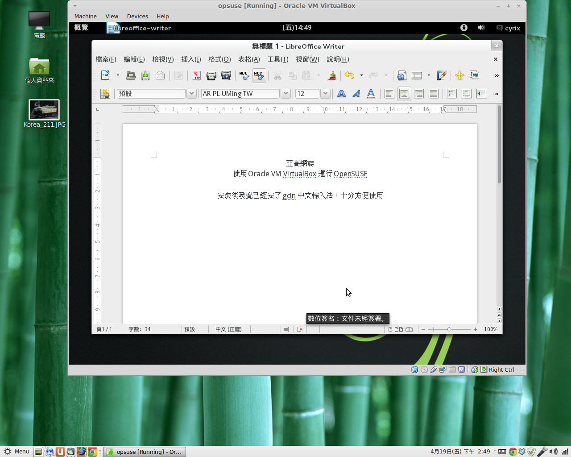Click the accessibility icon in top bar
The width and height of the screenshot is (571, 457).
click(x=464, y=28)
